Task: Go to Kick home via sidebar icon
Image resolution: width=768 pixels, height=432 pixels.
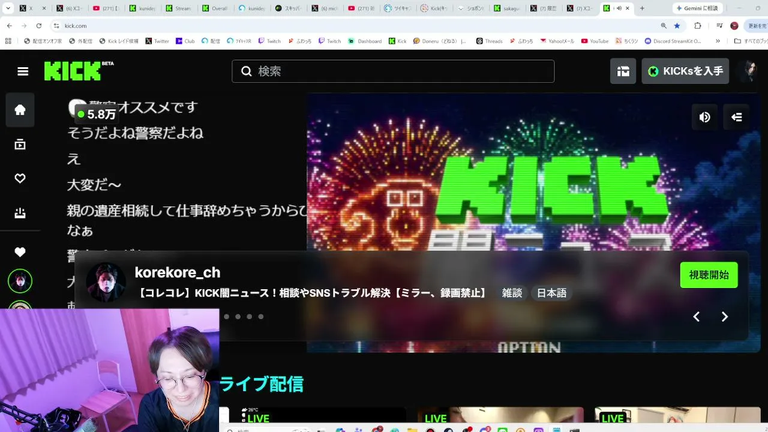Action: click(20, 110)
